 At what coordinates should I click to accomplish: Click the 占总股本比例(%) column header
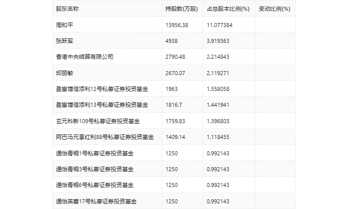click(228, 9)
